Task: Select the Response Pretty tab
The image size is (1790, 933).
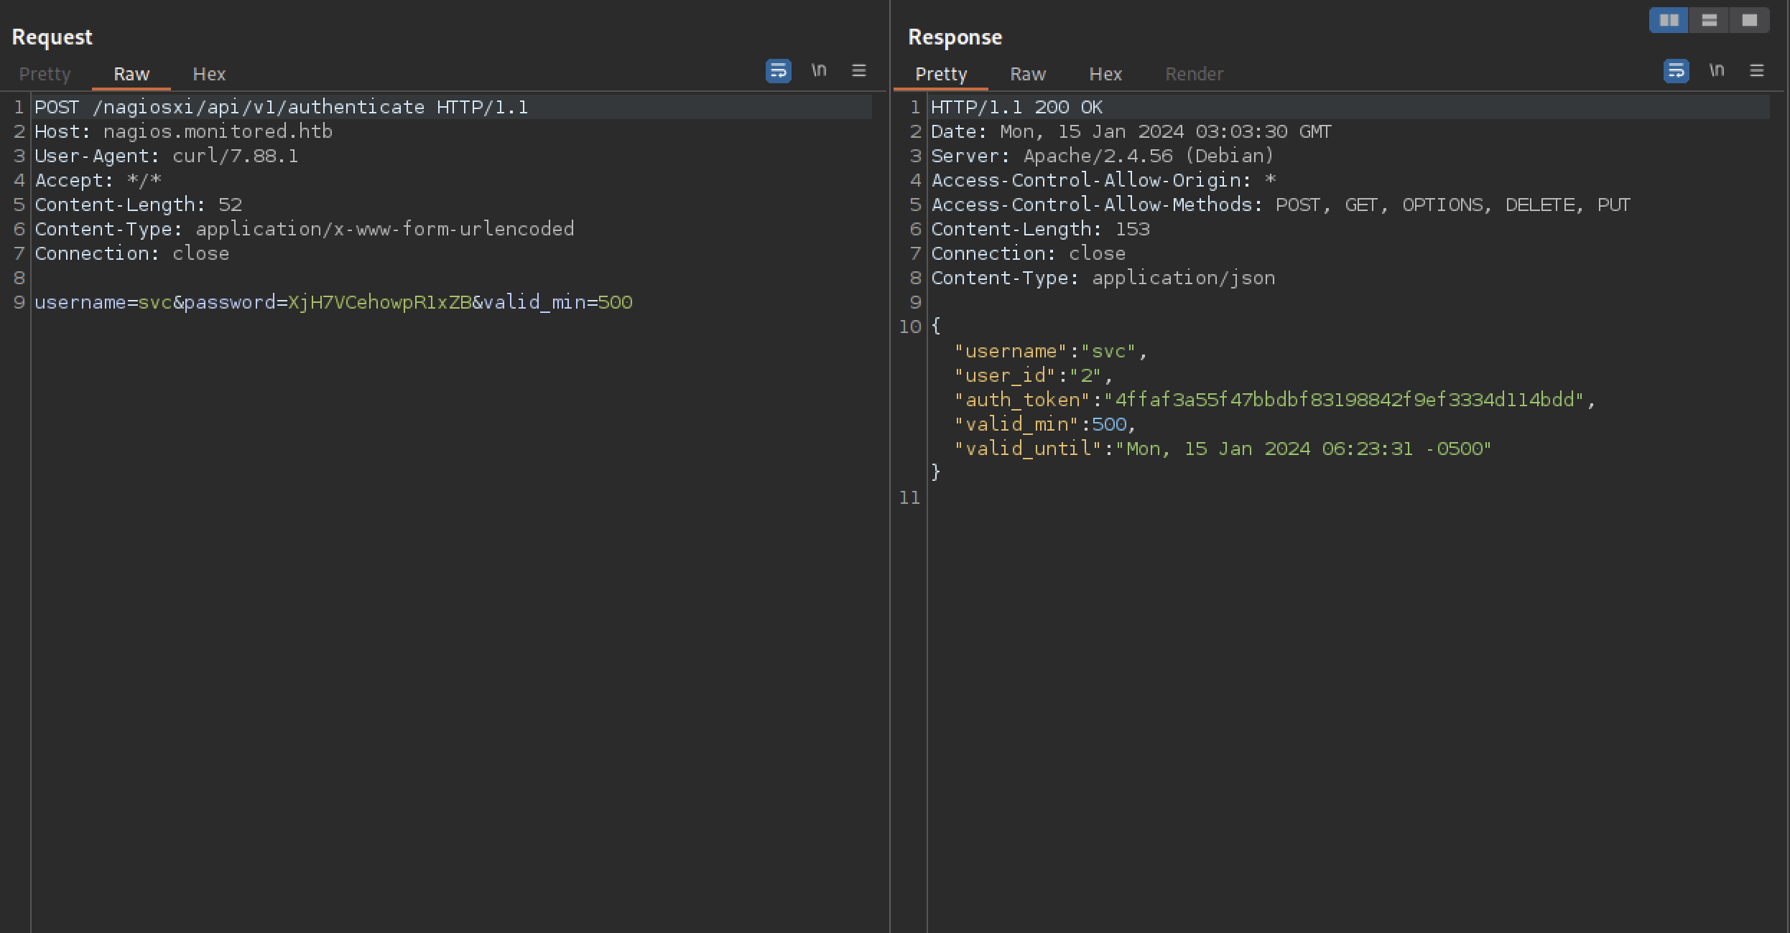Action: tap(941, 74)
